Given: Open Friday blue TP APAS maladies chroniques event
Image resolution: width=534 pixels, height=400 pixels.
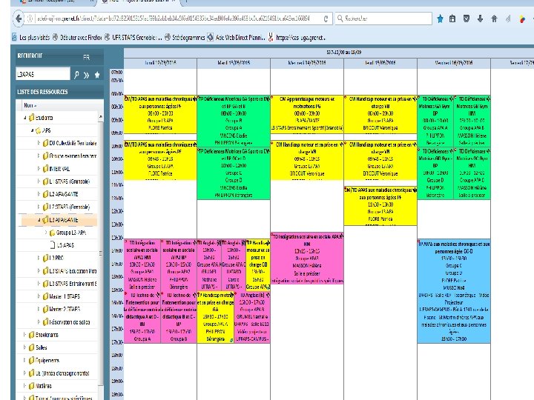Looking at the screenshot, I should [454, 291].
